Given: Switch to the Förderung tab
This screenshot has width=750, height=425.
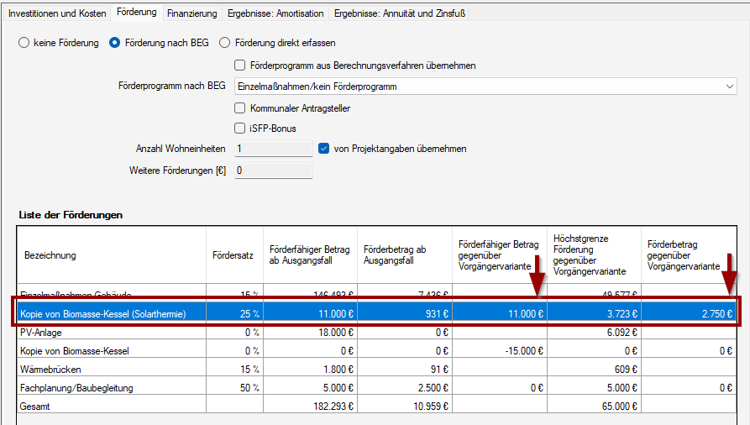Looking at the screenshot, I should [136, 12].
